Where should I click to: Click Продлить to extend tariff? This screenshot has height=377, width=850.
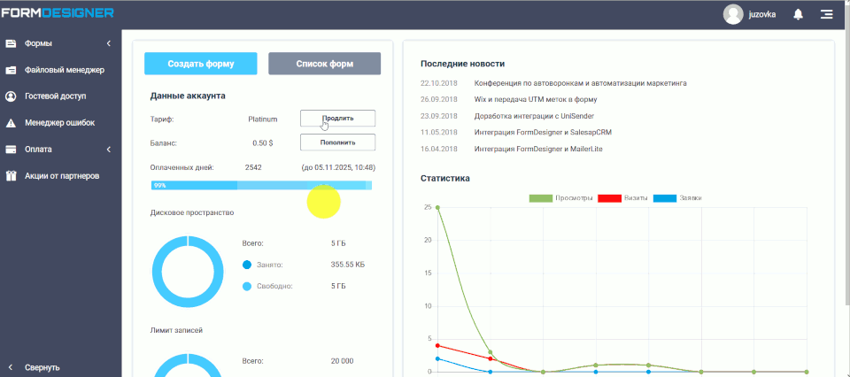coord(337,119)
